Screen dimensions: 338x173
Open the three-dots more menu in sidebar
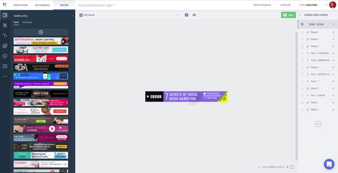5,76
